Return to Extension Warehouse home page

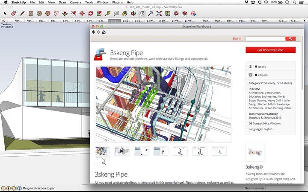pos(104,32)
